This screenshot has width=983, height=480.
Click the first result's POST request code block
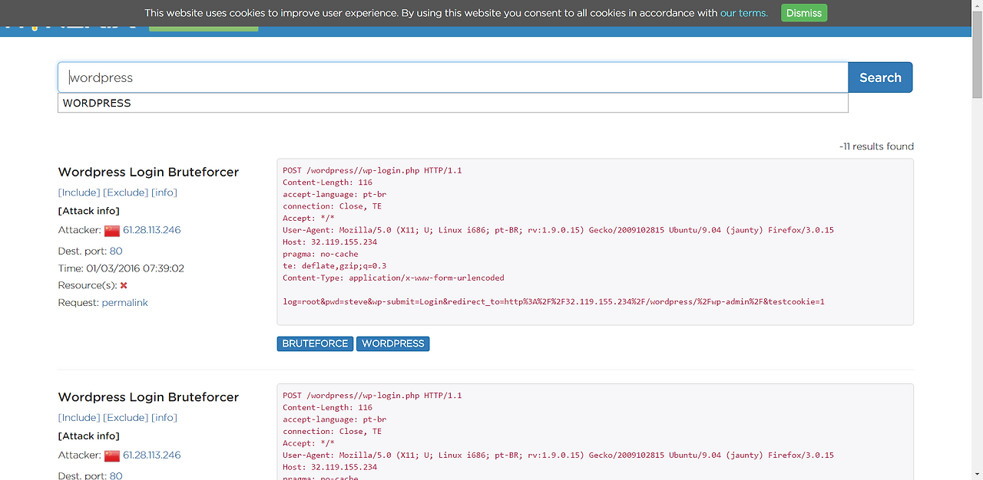coord(595,242)
